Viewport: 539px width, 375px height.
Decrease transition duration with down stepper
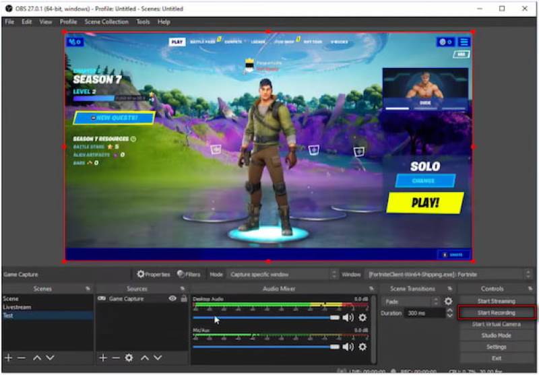click(x=449, y=316)
